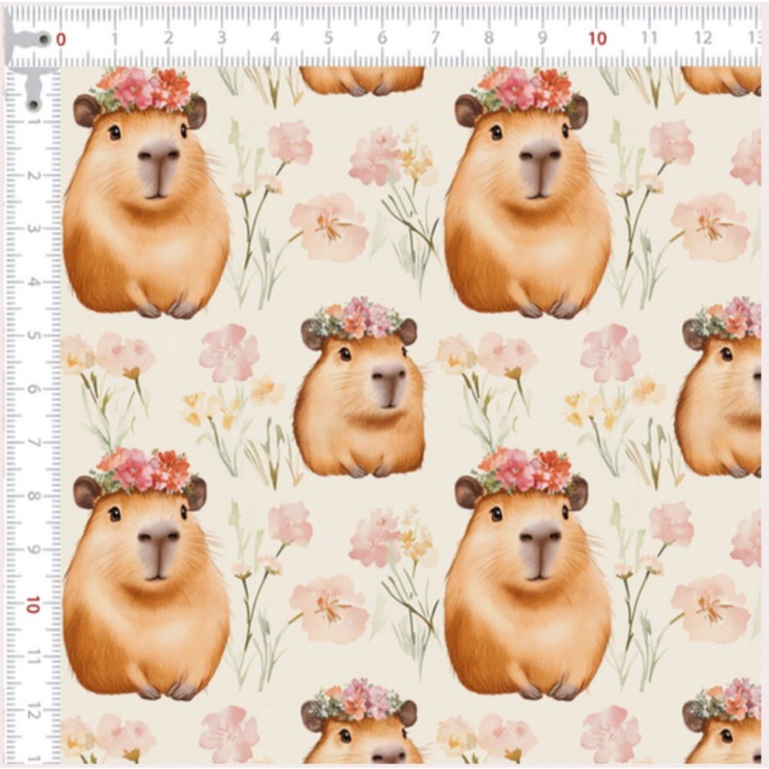Select number 3 on the horizontal ruler
769x769 pixels.
click(x=222, y=38)
